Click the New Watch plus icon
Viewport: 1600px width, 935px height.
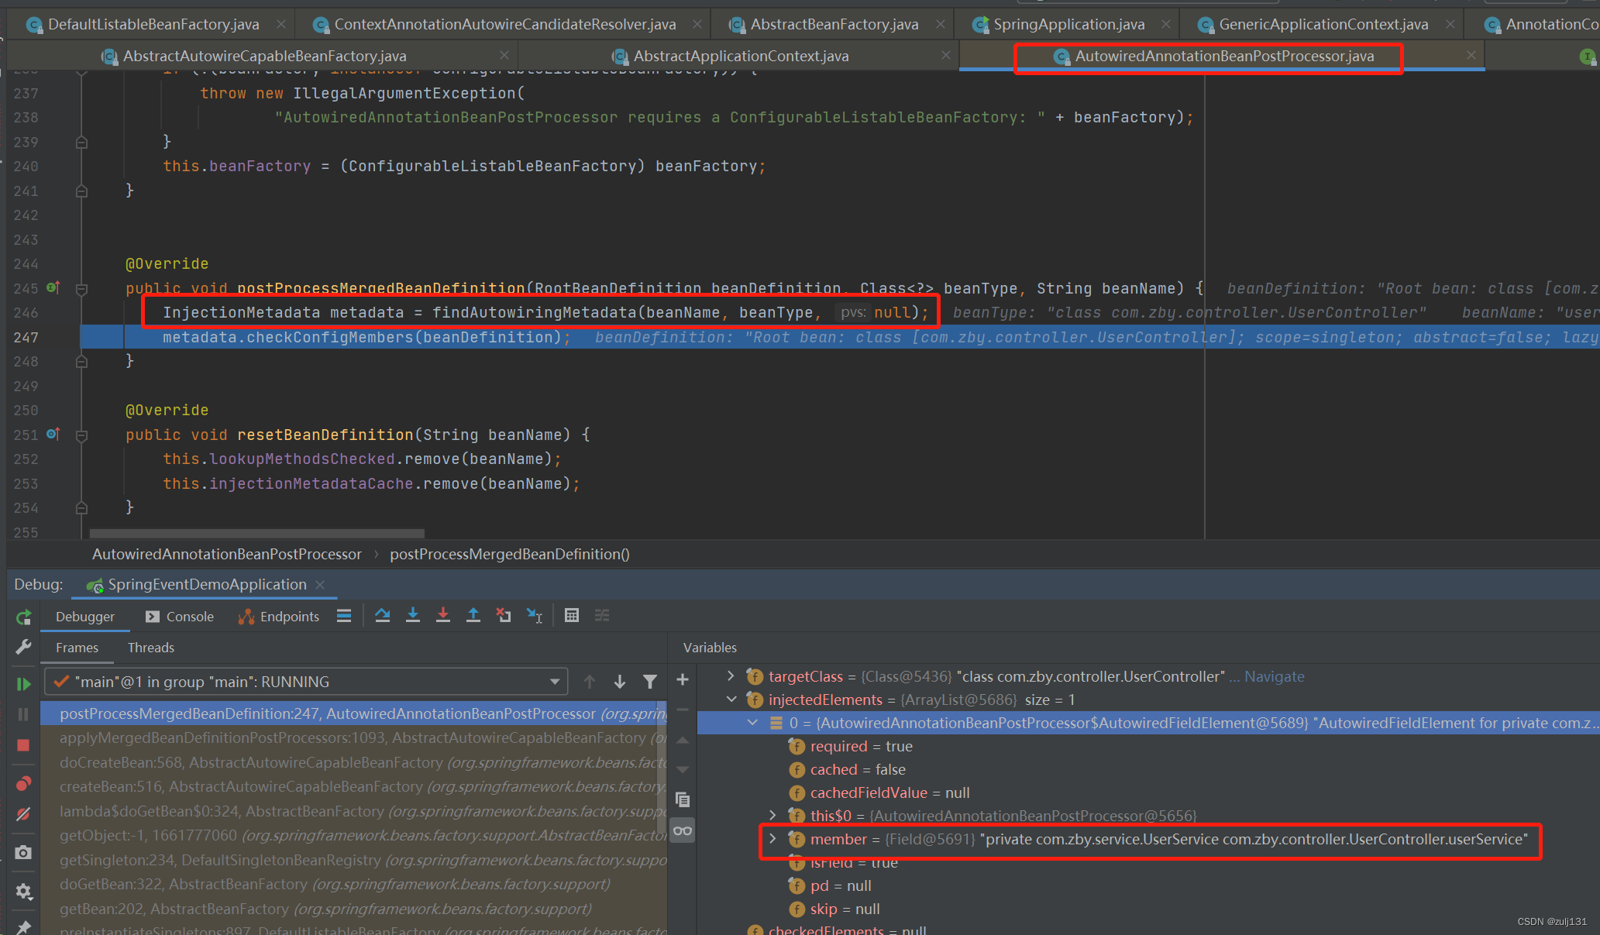[683, 679]
